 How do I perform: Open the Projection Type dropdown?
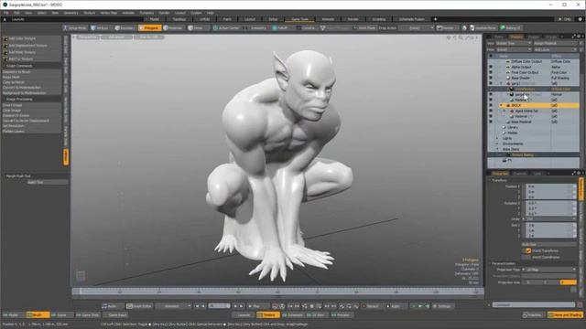[x=551, y=270]
